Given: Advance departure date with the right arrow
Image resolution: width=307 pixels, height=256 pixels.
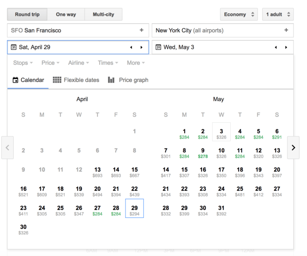Looking at the screenshot, I should [x=141, y=47].
